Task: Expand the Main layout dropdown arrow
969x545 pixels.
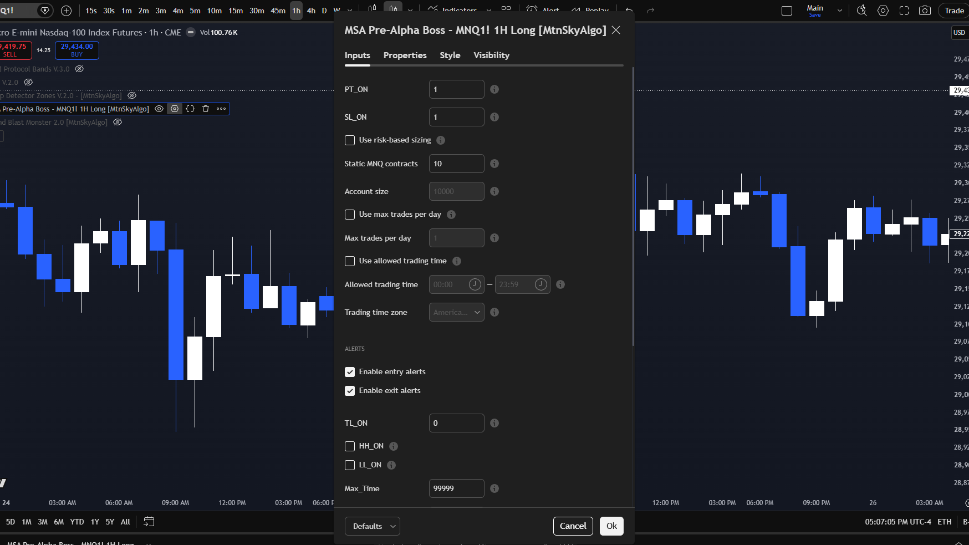Action: pyautogui.click(x=840, y=11)
